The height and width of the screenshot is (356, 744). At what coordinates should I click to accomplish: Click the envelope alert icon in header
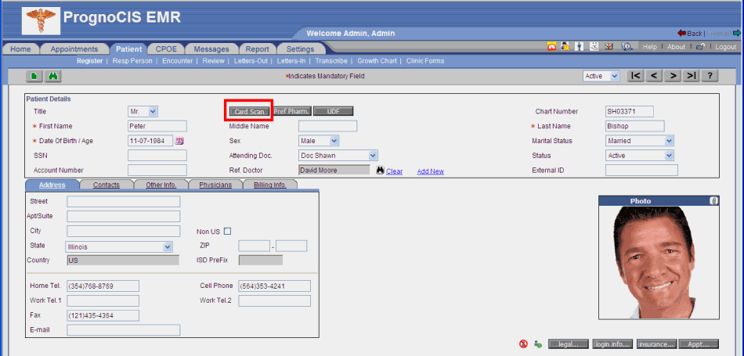tap(609, 46)
